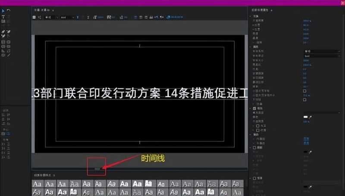Enable the Shadow checkbox
Image resolution: width=345 pixels, height=196 pixels.
(254, 148)
